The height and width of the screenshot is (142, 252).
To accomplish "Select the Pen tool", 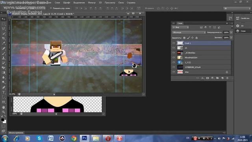I will (x=4, y=88).
